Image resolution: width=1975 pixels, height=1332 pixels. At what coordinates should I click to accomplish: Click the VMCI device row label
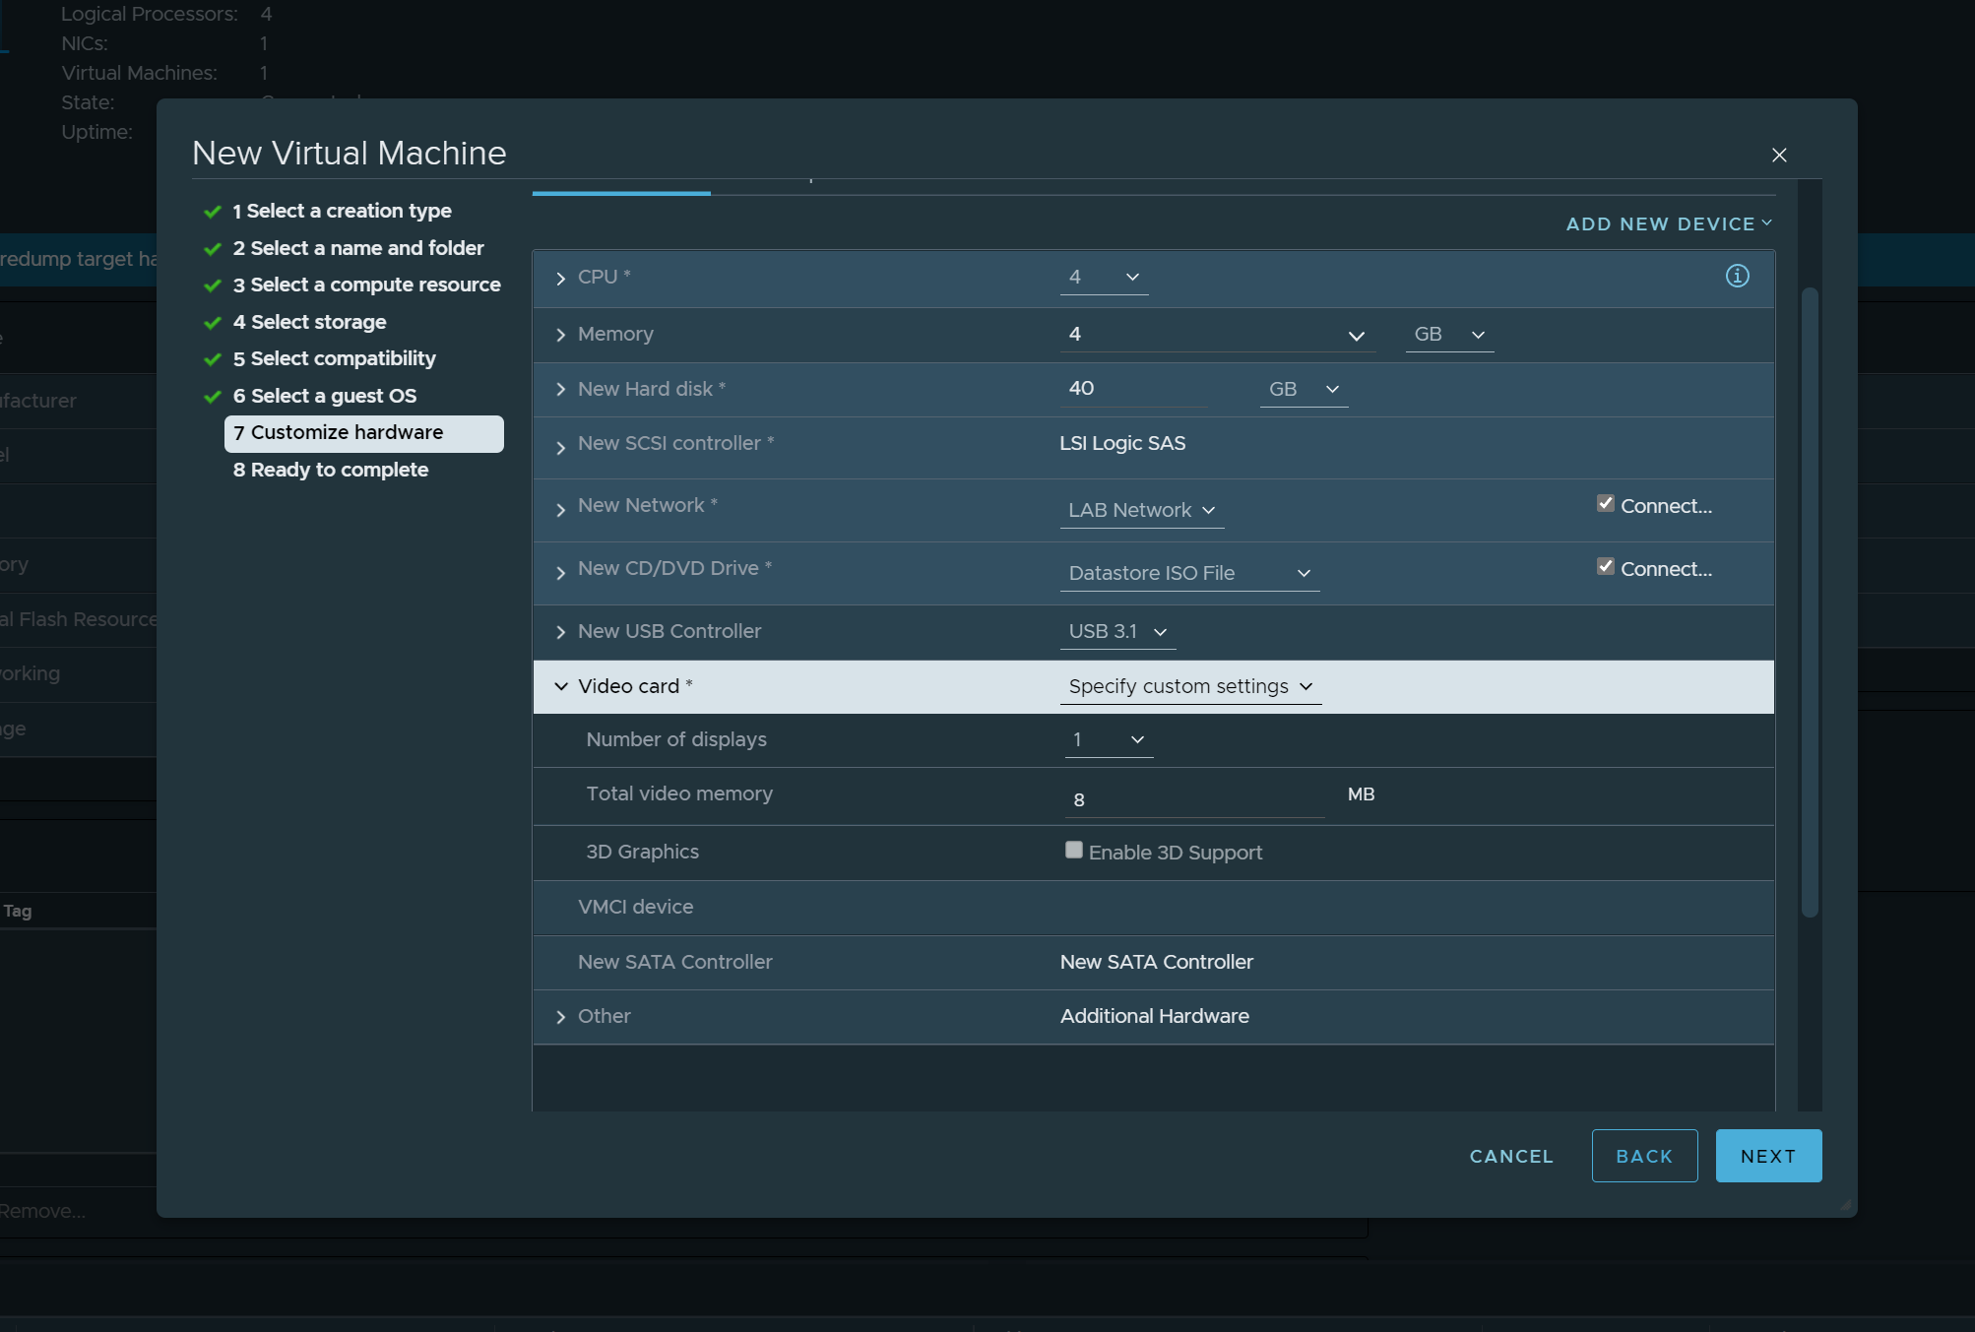pos(635,907)
